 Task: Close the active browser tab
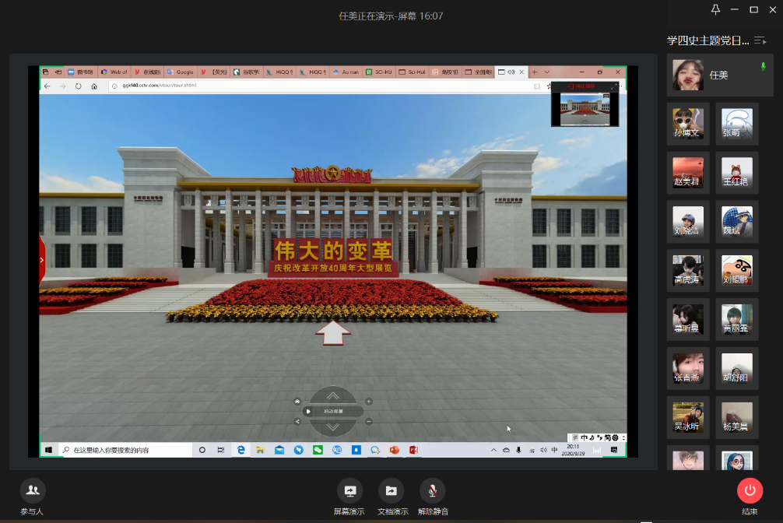click(x=521, y=72)
